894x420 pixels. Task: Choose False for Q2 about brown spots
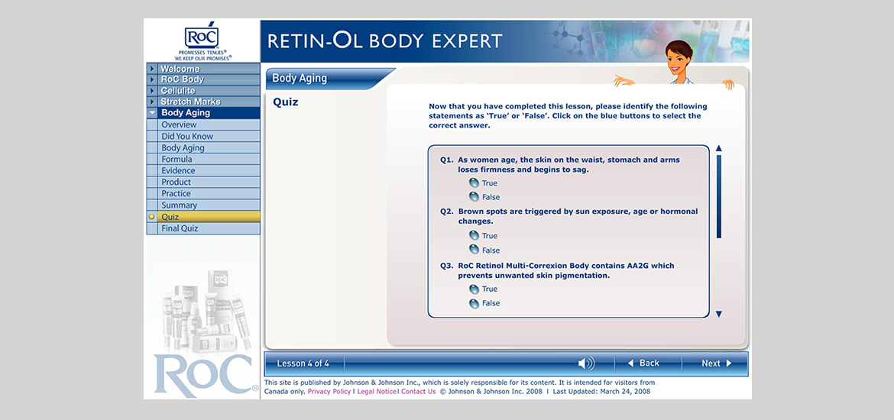(475, 250)
